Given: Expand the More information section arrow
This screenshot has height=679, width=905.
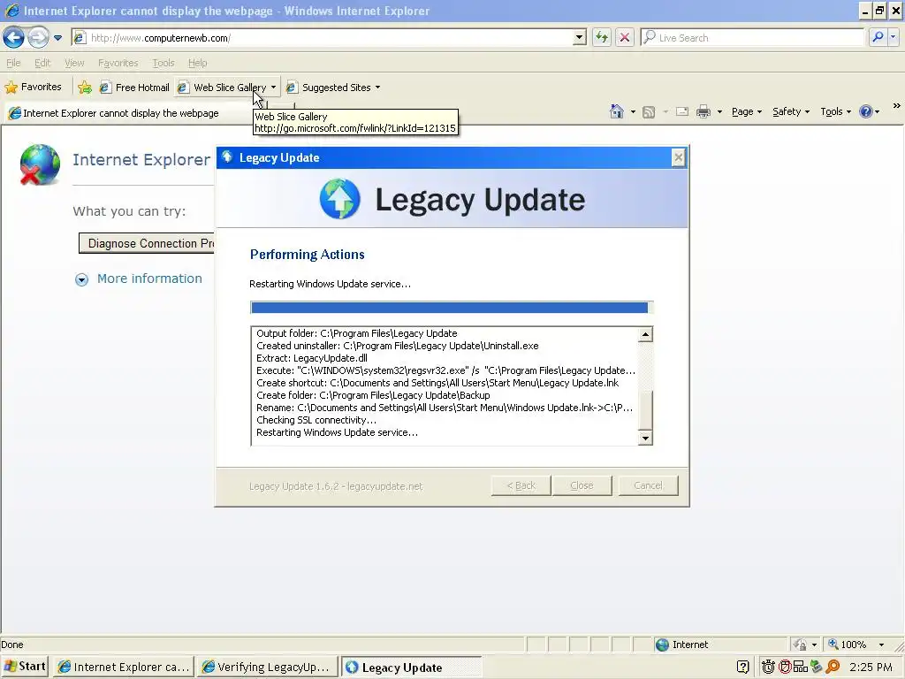Looking at the screenshot, I should (x=82, y=279).
